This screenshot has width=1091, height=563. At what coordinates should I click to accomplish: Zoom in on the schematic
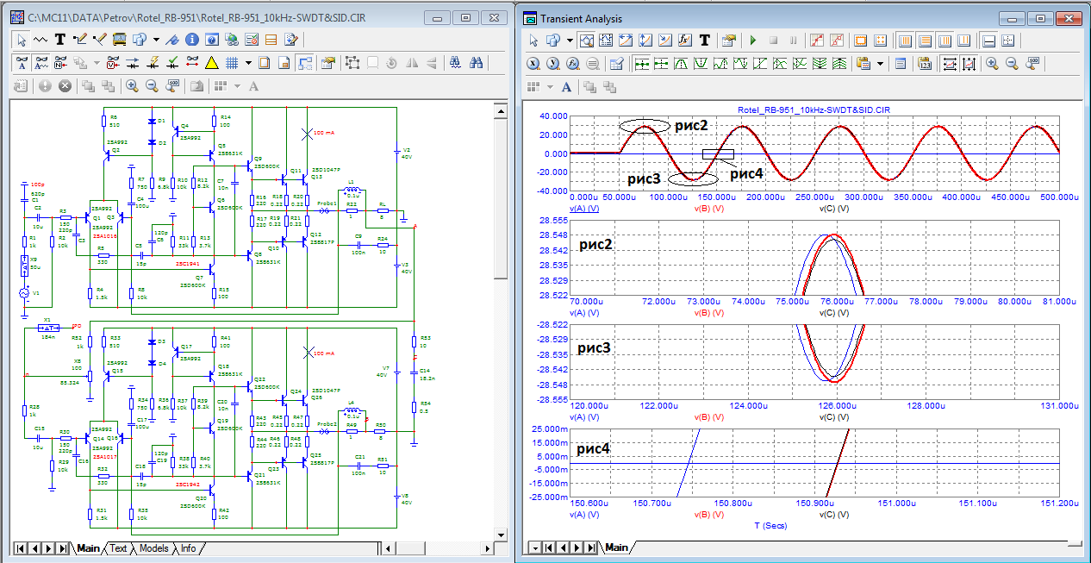pyautogui.click(x=132, y=86)
